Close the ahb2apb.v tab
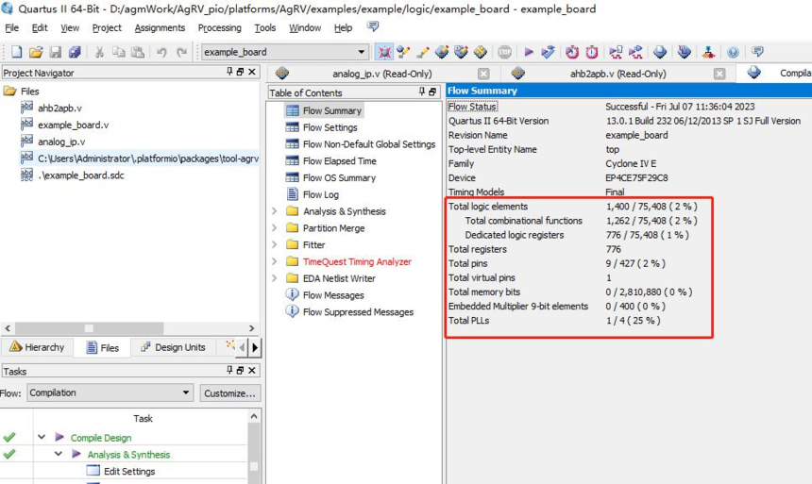 point(719,74)
